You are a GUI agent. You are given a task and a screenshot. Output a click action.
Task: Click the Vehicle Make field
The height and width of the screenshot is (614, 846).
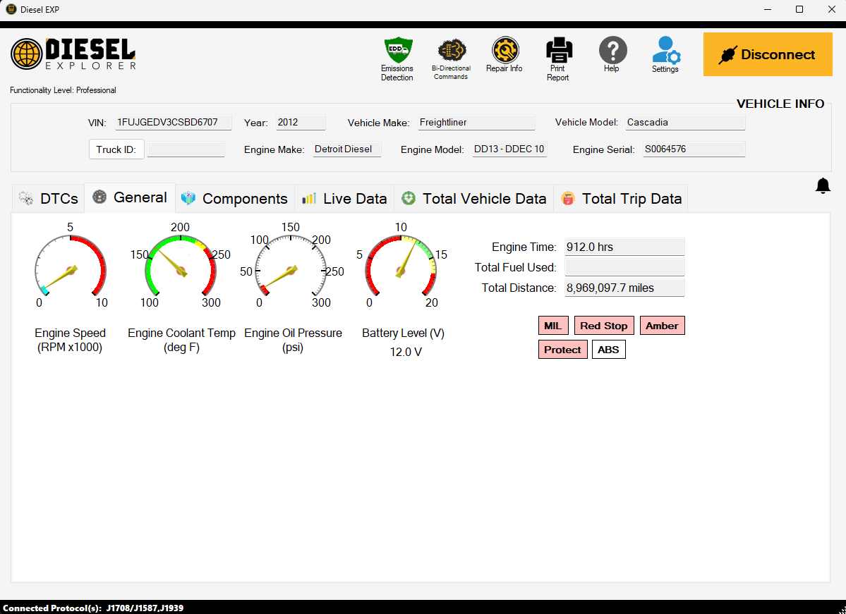click(477, 123)
